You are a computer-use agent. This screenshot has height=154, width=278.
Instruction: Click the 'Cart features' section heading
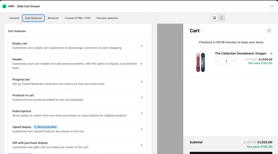click(x=17, y=31)
